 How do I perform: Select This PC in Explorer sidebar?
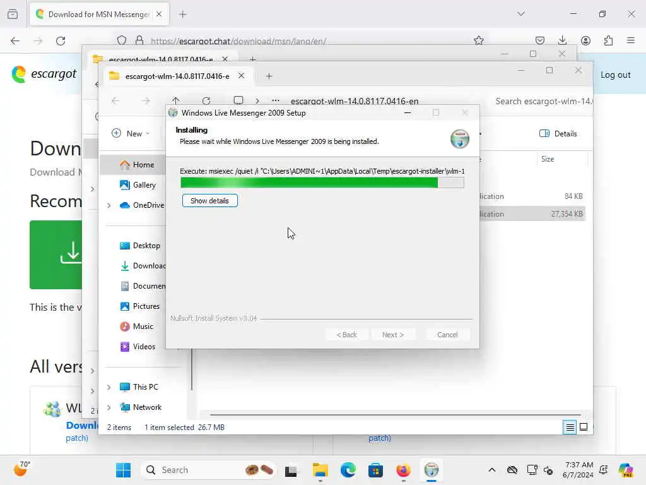pyautogui.click(x=139, y=387)
